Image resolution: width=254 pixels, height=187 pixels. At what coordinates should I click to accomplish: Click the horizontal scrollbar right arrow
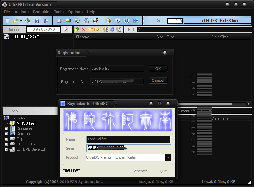coord(249,104)
